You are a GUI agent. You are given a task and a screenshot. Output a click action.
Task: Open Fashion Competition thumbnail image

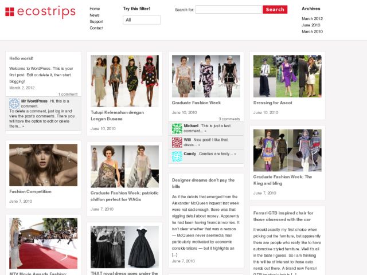[44, 165]
